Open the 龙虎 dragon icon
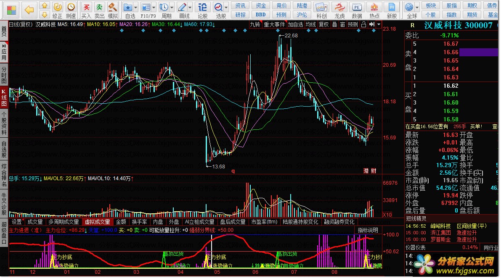 pyautogui.click(x=339, y=7)
